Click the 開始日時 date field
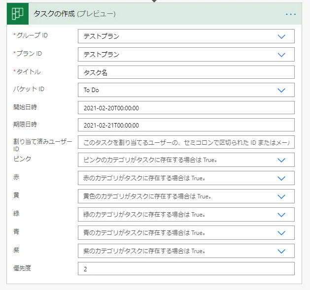The height and width of the screenshot is (290, 310). pos(186,108)
